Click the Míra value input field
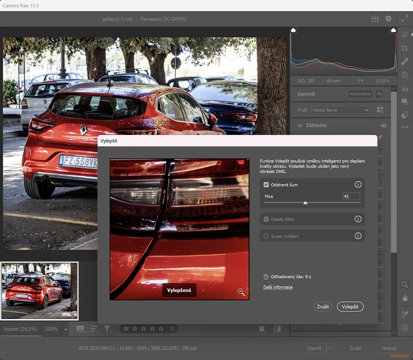 click(351, 197)
